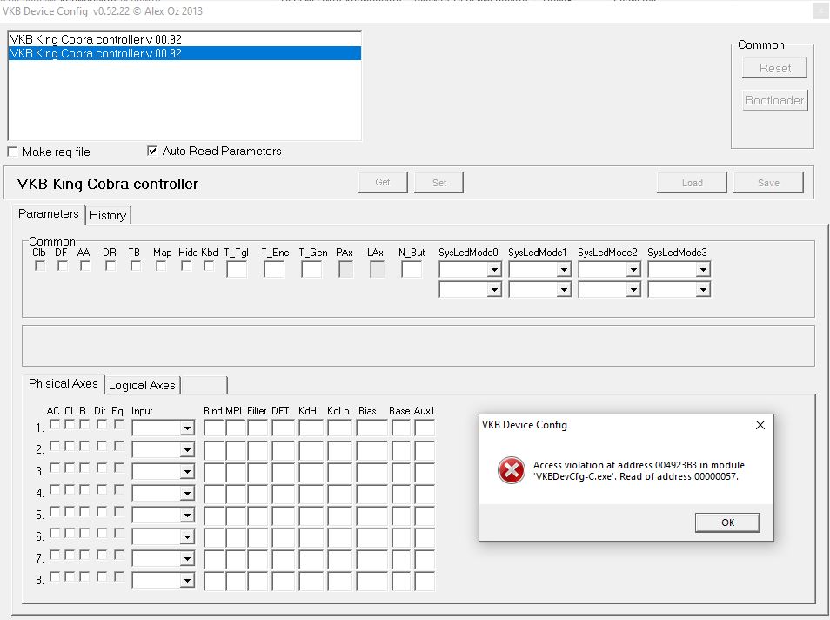The height and width of the screenshot is (620, 830).
Task: Select first VKB King Cobra controller entry
Action: (x=184, y=39)
